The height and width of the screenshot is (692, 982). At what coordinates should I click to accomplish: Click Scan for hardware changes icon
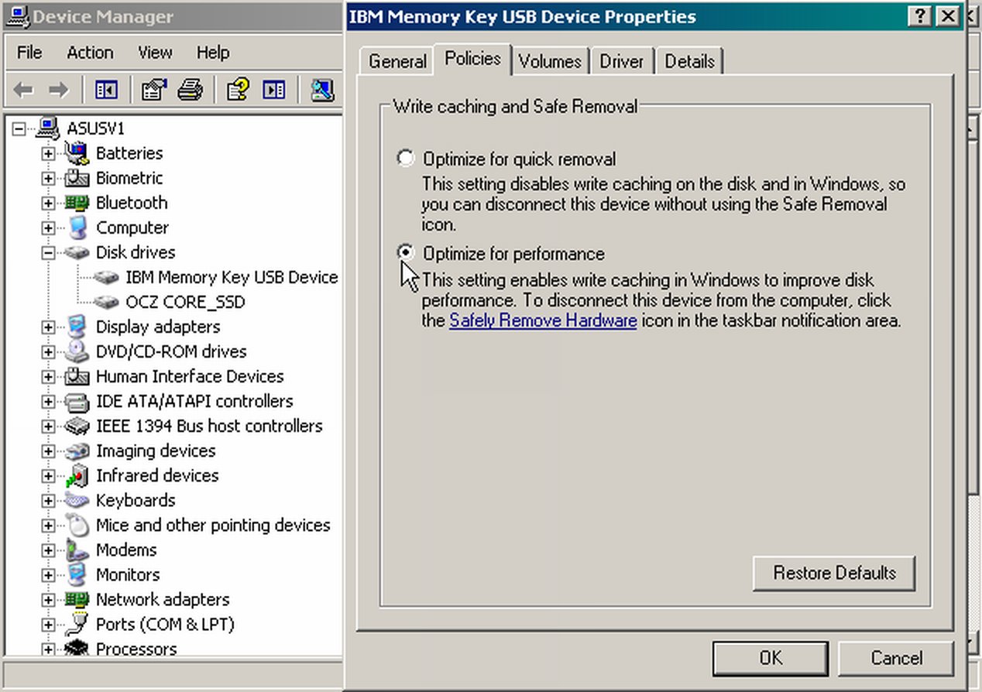[x=322, y=91]
